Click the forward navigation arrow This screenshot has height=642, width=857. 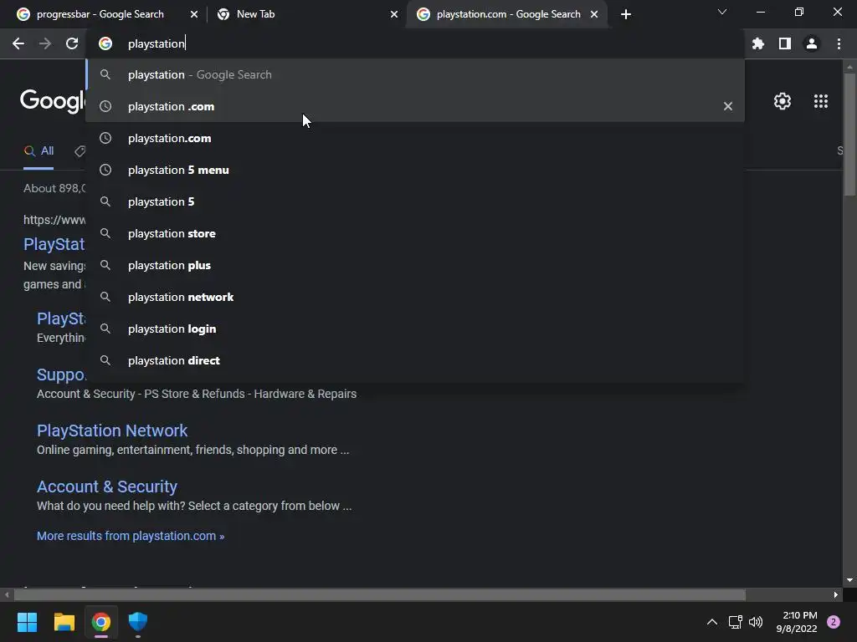[x=45, y=43]
